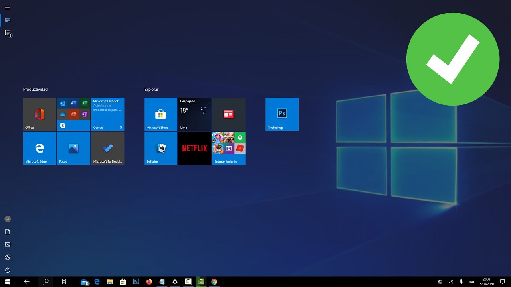The image size is (511, 287).
Task: Switch to the white Camtasia taskbar icon
Action: point(188,282)
